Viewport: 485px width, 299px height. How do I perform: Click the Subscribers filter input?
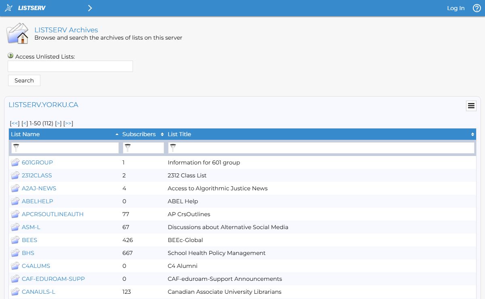(x=143, y=148)
